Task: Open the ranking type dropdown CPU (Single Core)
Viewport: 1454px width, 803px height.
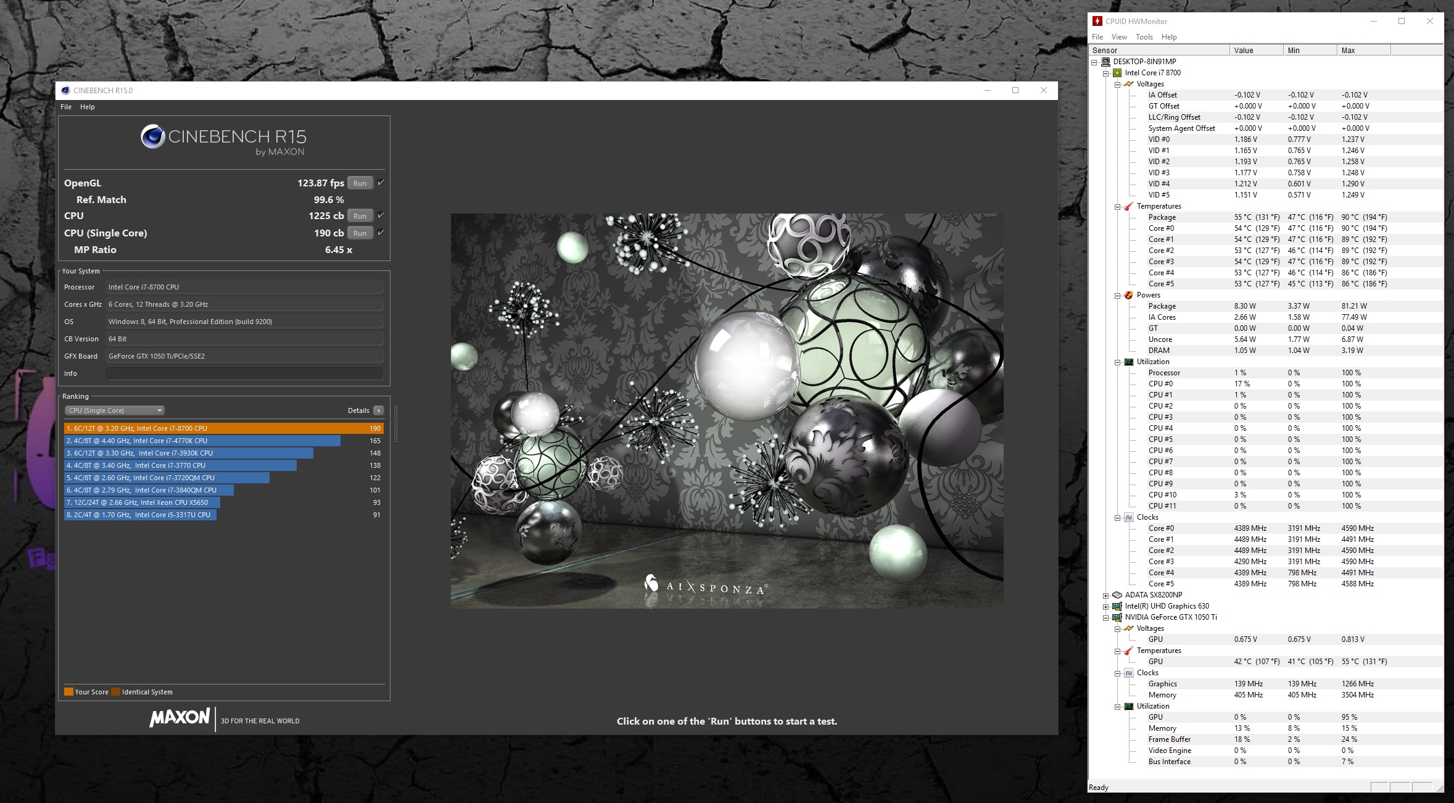Action: pos(115,410)
